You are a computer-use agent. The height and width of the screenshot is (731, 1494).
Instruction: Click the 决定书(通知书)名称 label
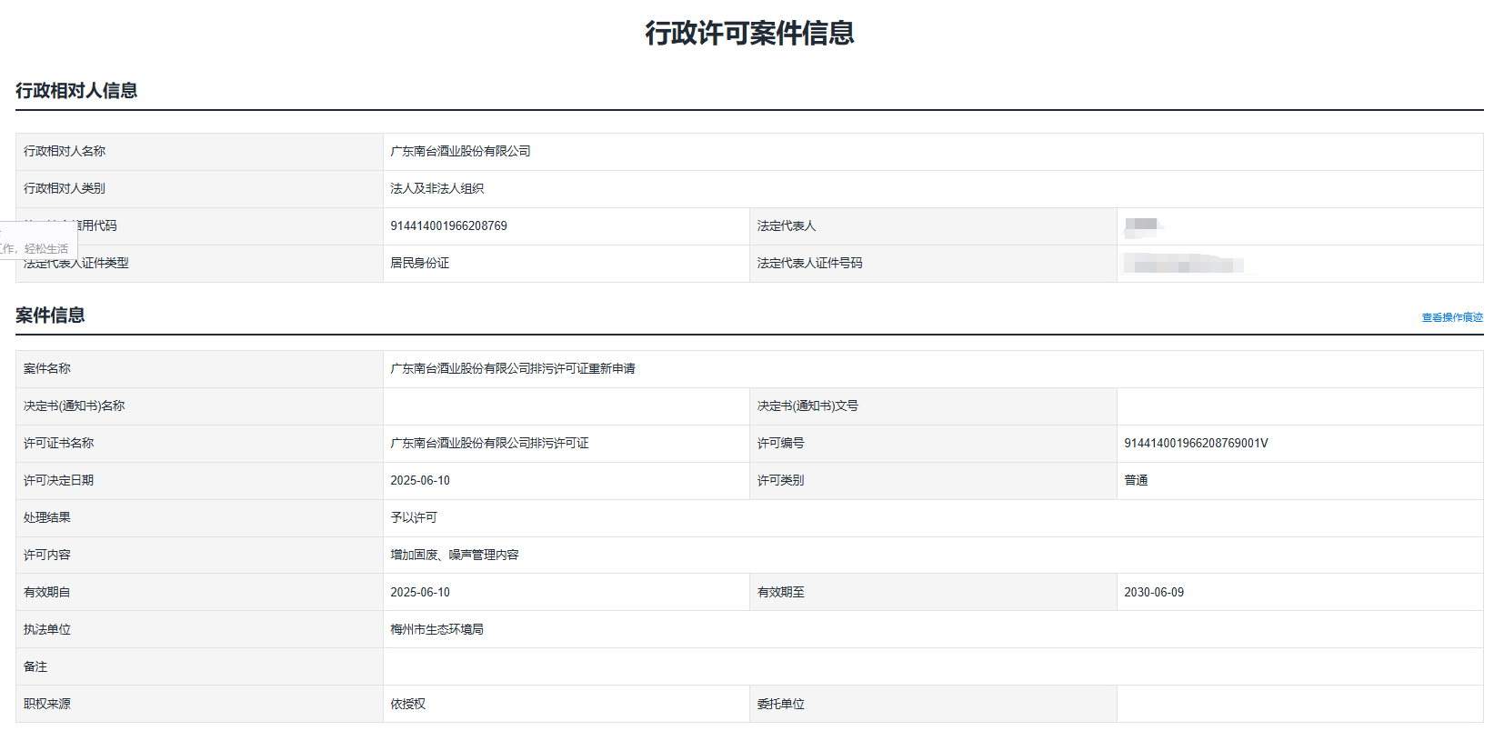click(75, 406)
